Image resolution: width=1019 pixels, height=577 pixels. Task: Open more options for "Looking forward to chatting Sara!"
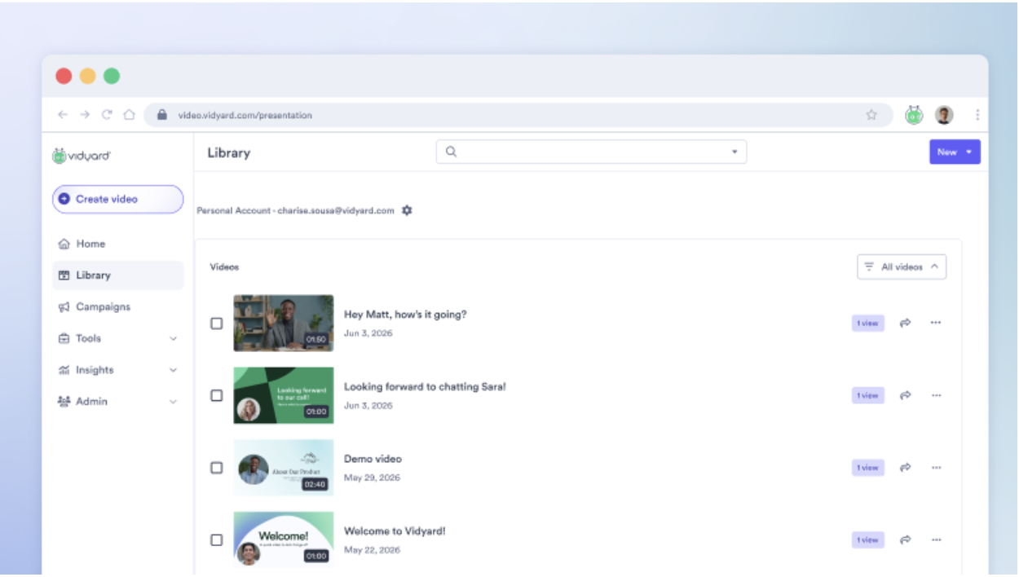[936, 395]
